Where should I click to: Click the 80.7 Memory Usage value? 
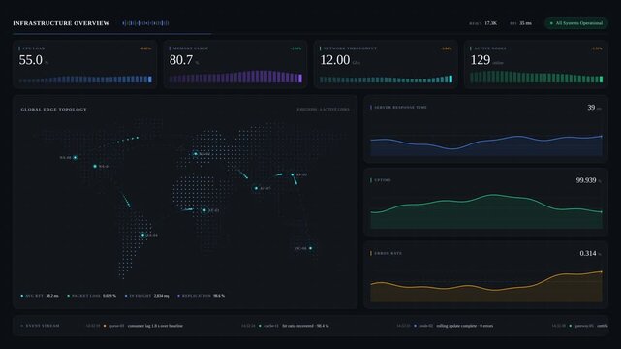pyautogui.click(x=181, y=60)
